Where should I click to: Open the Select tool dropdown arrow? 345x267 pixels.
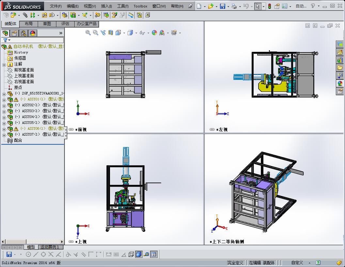pyautogui.click(x=263, y=7)
